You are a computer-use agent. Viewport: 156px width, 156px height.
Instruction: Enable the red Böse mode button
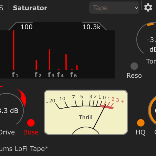click(31, 123)
